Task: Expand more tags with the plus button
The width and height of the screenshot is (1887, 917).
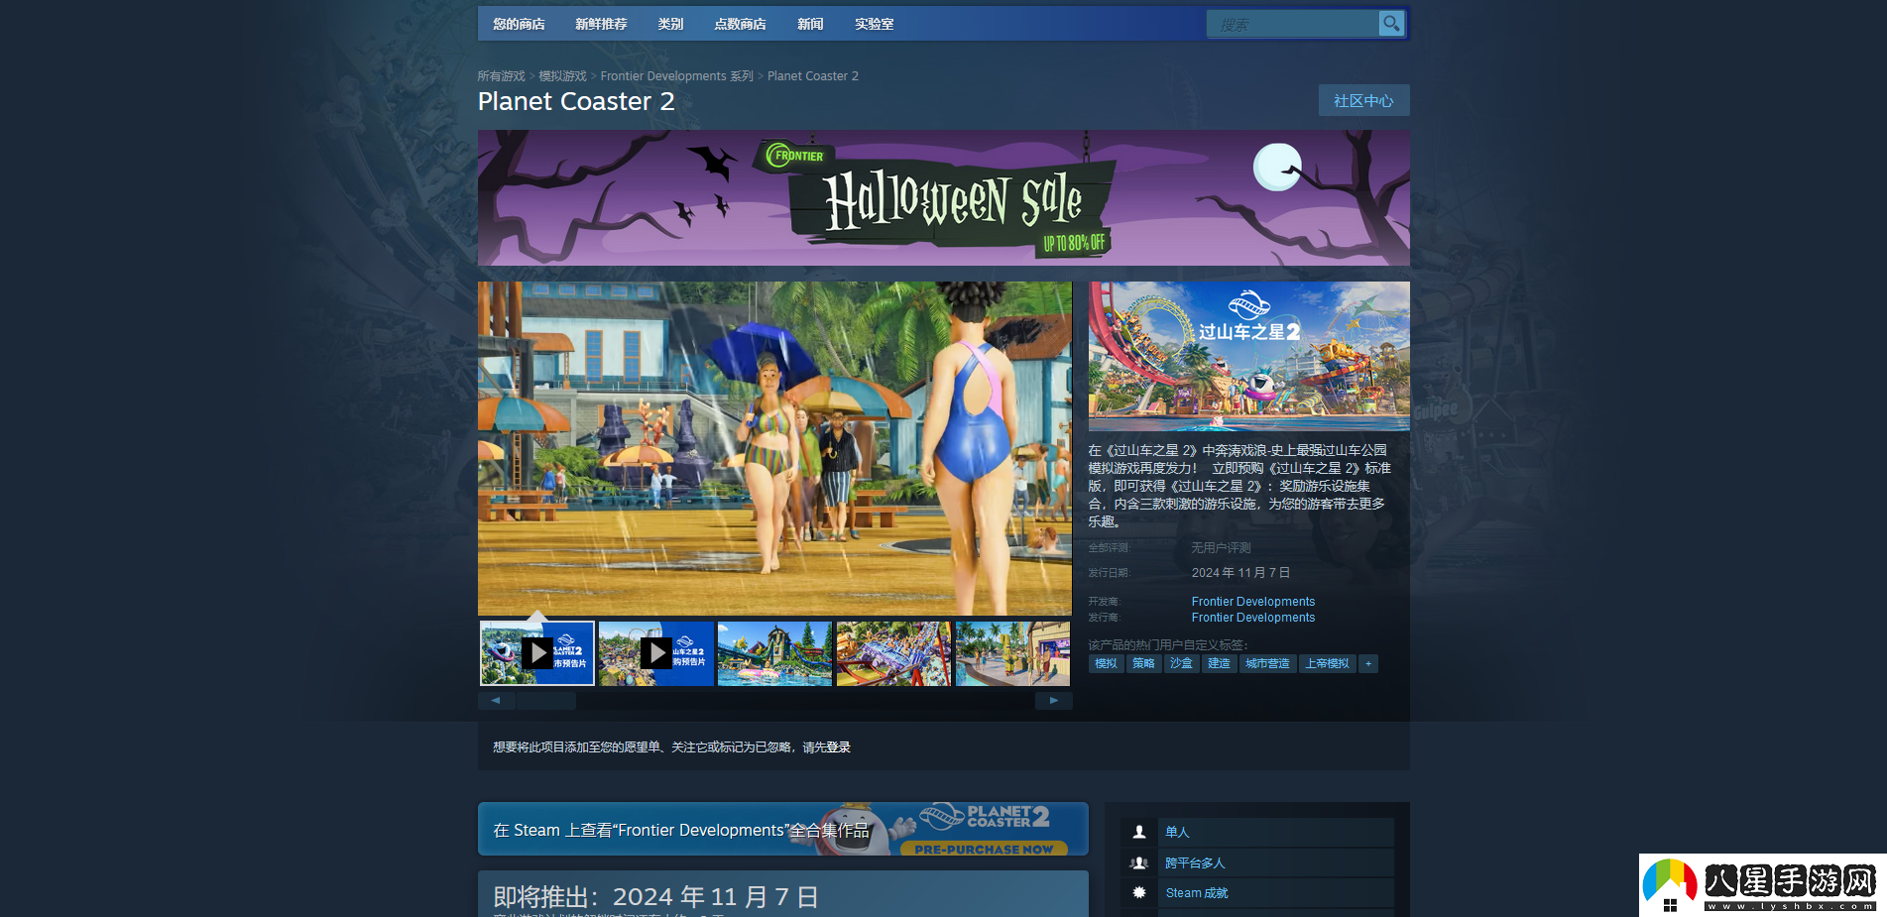Action: 1368,664
